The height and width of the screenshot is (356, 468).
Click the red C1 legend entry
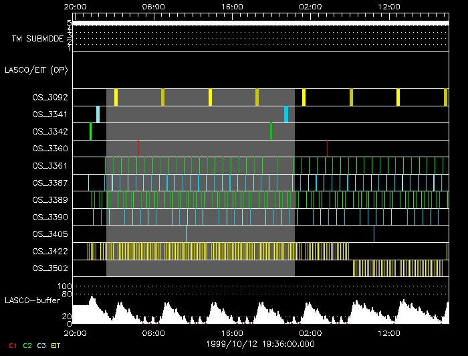pyautogui.click(x=13, y=345)
